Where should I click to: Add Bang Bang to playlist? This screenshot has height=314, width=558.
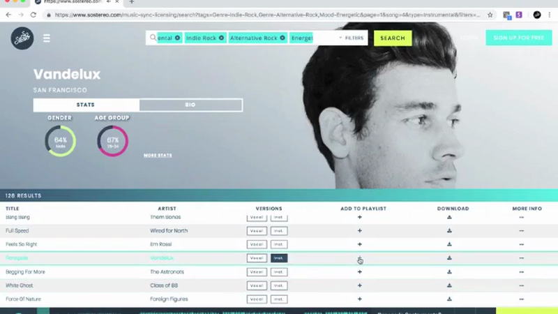pyautogui.click(x=359, y=217)
